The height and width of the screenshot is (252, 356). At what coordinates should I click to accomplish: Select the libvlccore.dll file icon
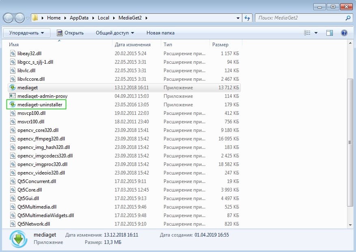click(13, 79)
